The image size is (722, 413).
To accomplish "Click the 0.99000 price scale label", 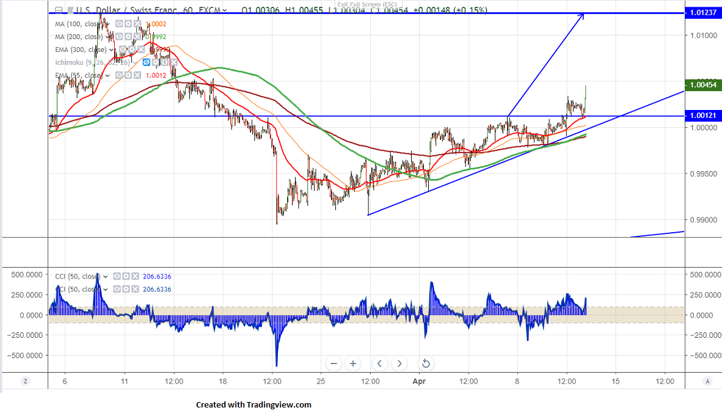I will [x=704, y=220].
